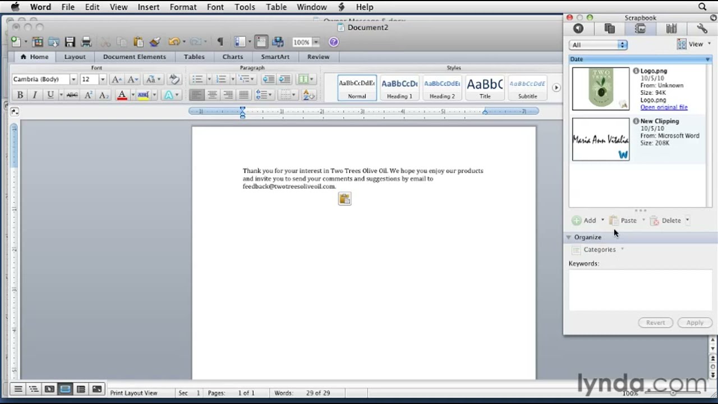Apply Subscript formatting
Image resolution: width=718 pixels, height=404 pixels.
coord(104,95)
